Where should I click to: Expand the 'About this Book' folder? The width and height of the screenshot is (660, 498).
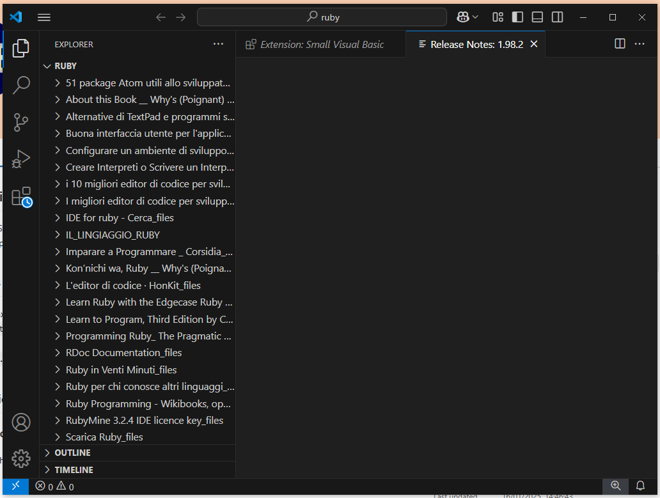137,100
